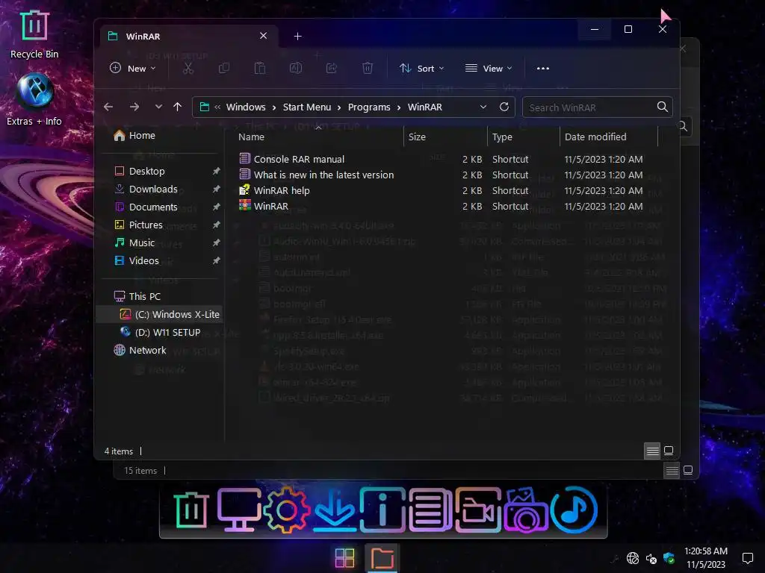
Task: Go forward with the right arrow
Action: (134, 107)
